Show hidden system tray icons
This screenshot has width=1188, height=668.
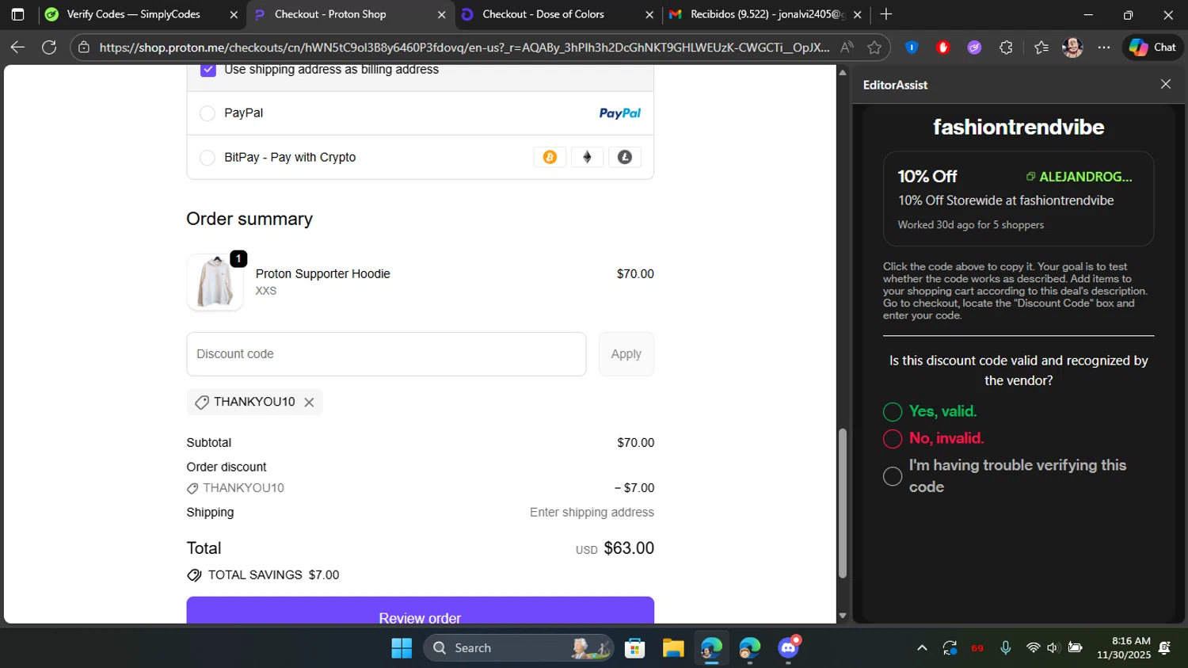click(922, 648)
